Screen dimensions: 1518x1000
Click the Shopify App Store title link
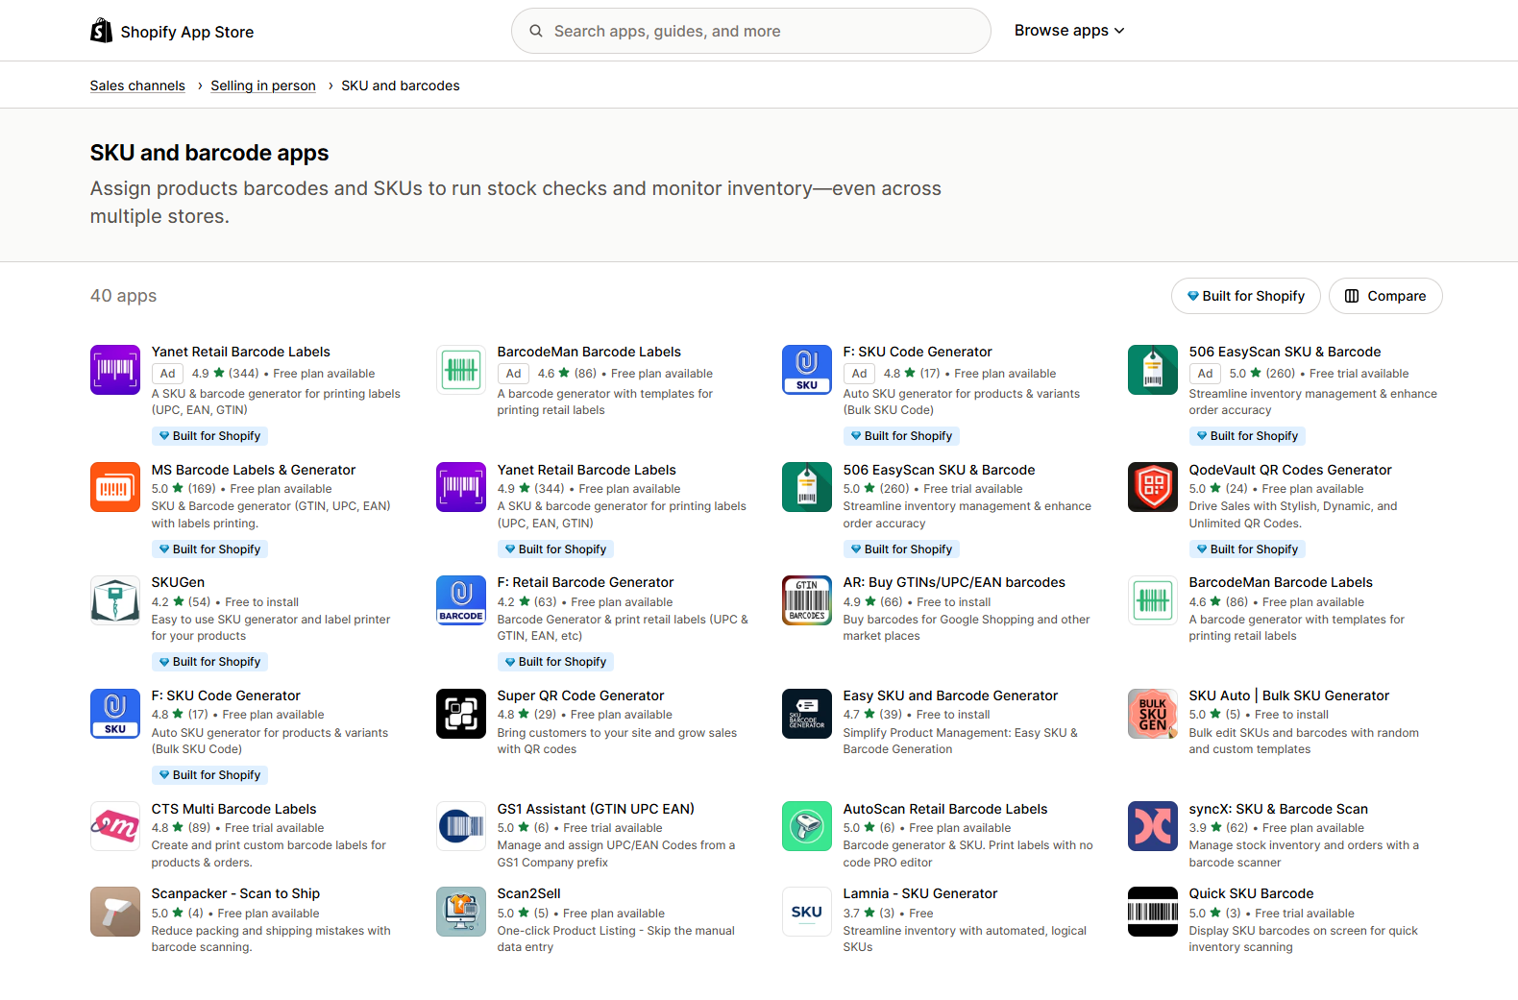187,32
